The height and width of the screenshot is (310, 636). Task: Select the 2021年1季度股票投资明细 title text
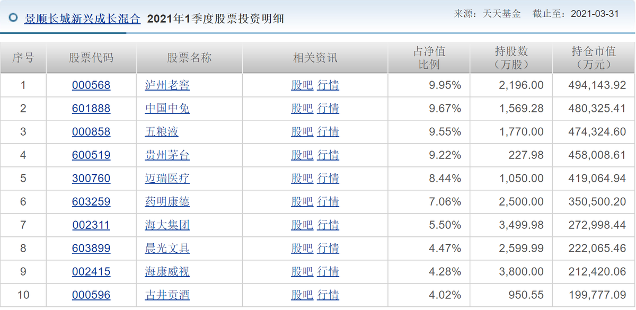pyautogui.click(x=215, y=19)
